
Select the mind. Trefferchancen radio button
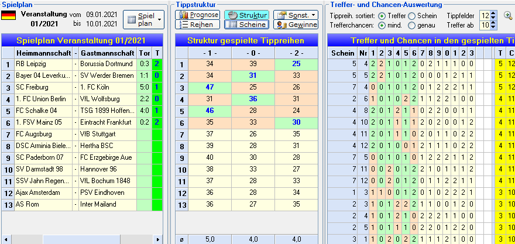coord(382,25)
